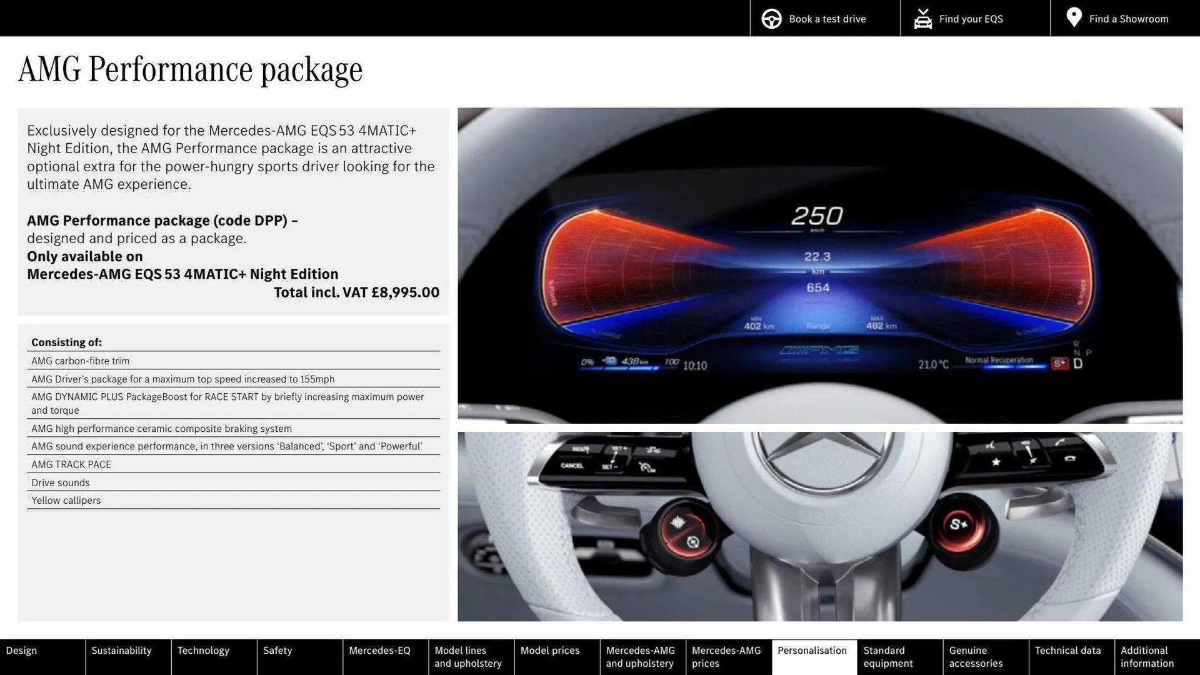
Task: Open Mercedes-AMG and upholstery
Action: (640, 657)
